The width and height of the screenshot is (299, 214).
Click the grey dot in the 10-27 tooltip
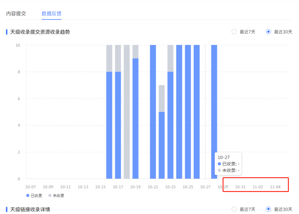coord(219,171)
